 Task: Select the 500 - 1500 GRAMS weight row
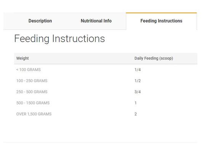(x=105, y=103)
